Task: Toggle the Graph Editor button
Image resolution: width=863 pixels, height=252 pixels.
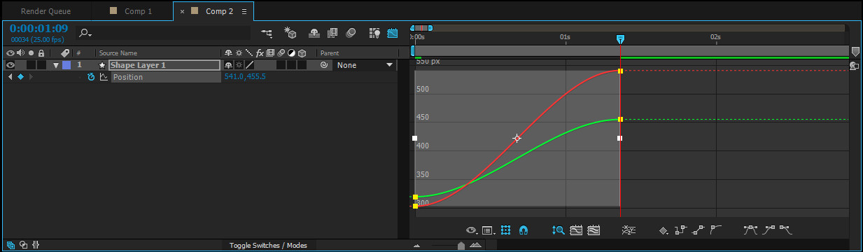Action: (x=393, y=33)
